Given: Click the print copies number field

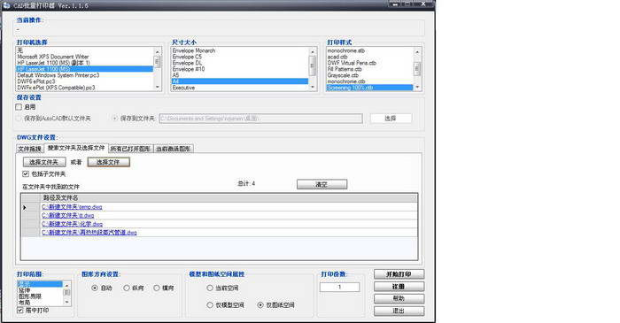Looking at the screenshot, I should [339, 287].
